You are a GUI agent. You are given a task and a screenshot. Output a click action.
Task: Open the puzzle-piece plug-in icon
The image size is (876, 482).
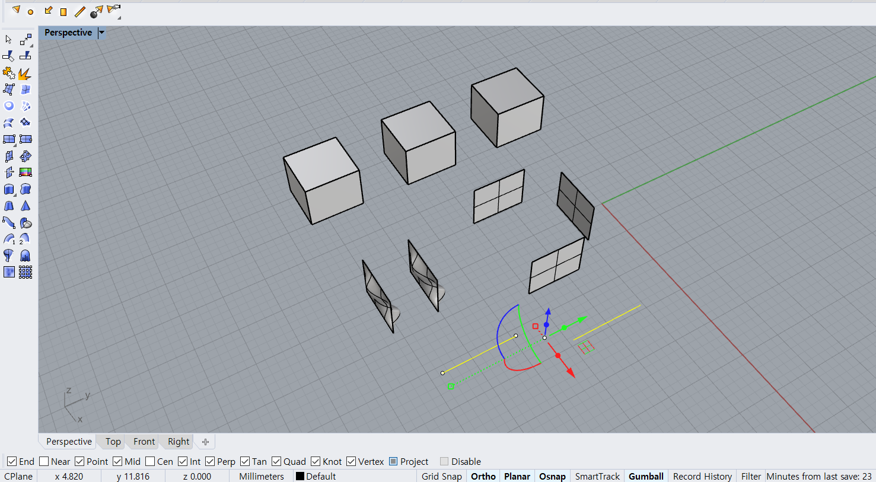pos(8,73)
